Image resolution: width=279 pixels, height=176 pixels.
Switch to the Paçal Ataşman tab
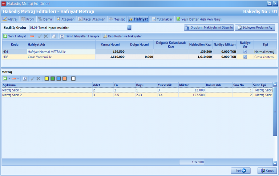pos(92,19)
